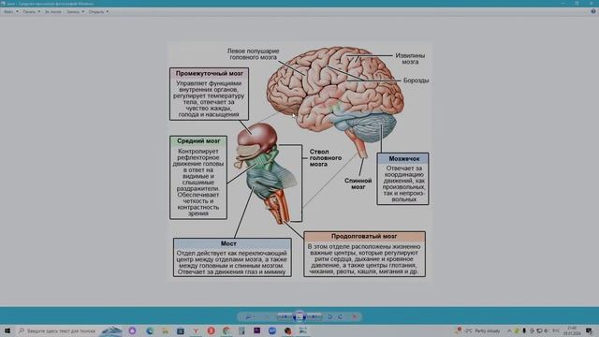
Task: Click the Продолговатый мозг heading
Action: pyautogui.click(x=364, y=237)
